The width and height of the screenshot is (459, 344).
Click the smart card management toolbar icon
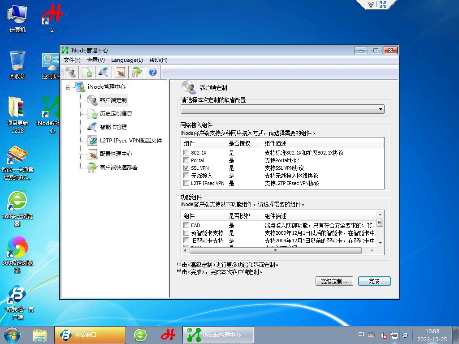click(x=104, y=72)
